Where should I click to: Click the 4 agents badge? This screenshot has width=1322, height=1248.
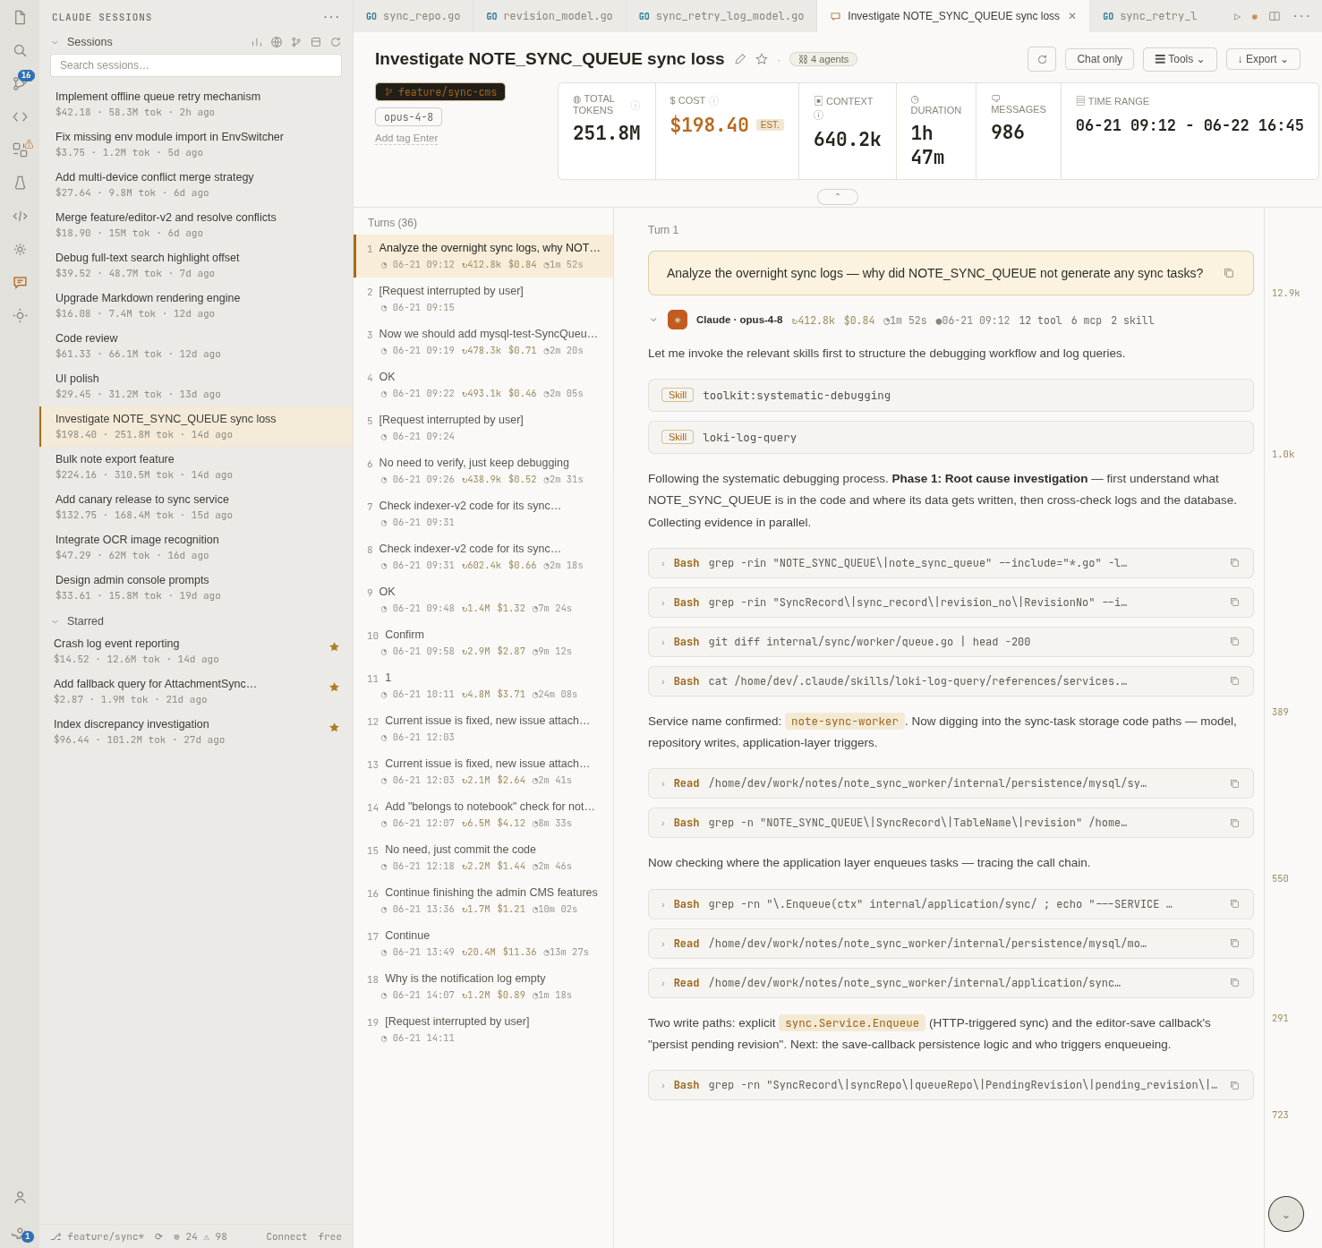pyautogui.click(x=823, y=59)
